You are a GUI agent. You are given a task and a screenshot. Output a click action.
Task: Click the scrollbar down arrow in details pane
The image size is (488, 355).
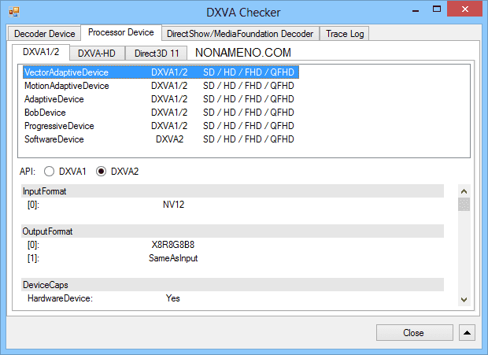(x=464, y=300)
